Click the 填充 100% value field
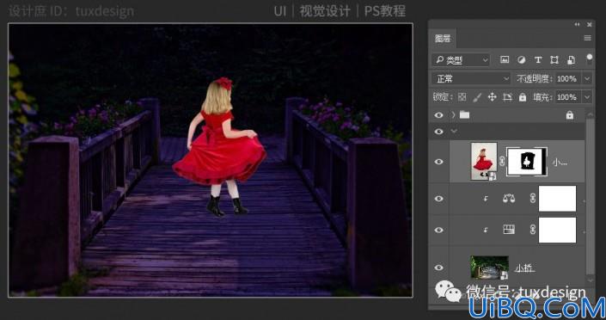The height and width of the screenshot is (320, 606). point(568,97)
